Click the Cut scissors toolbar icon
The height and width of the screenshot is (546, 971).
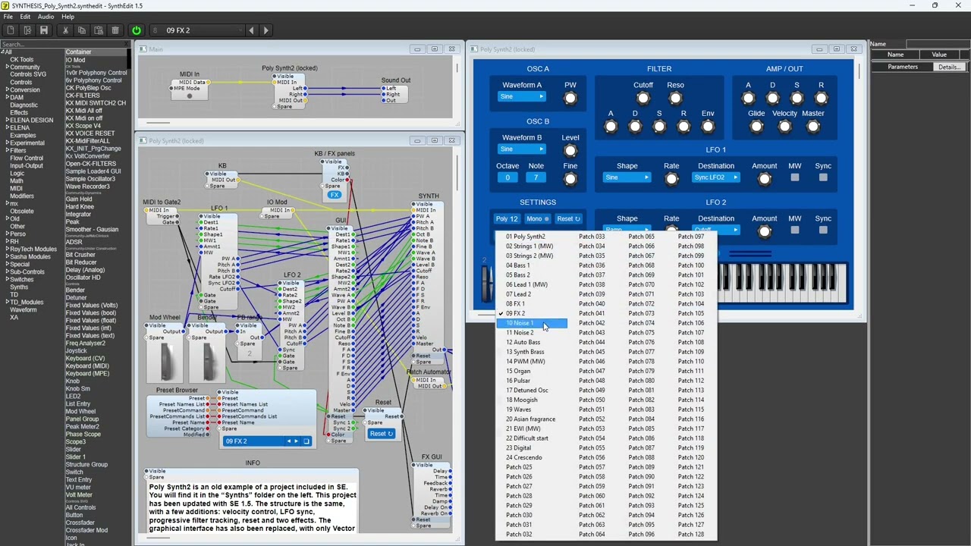(65, 30)
